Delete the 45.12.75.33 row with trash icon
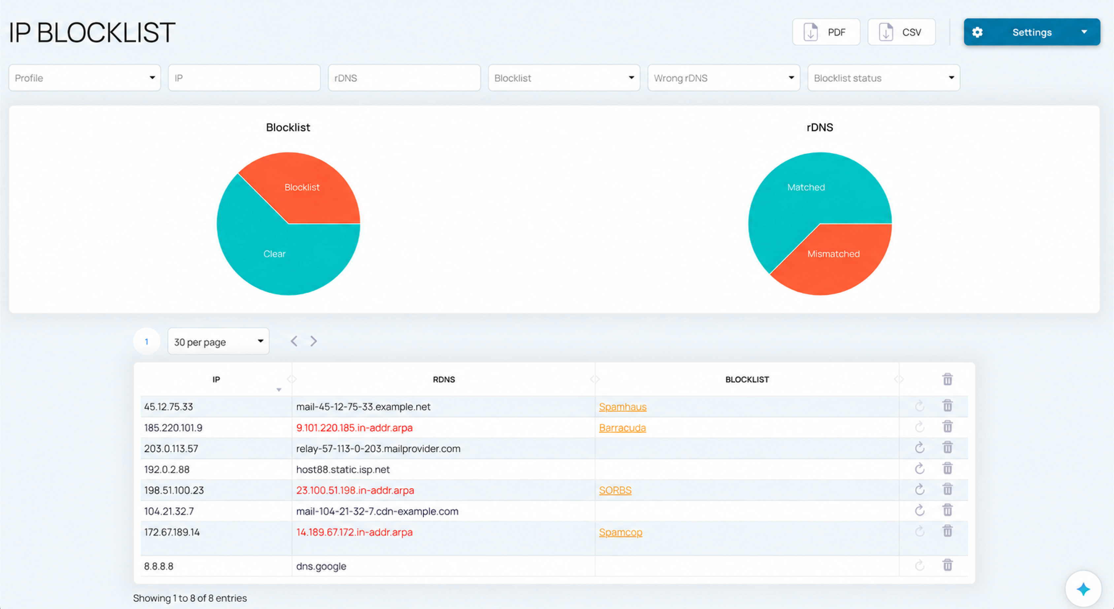Viewport: 1114px width, 609px height. click(947, 406)
